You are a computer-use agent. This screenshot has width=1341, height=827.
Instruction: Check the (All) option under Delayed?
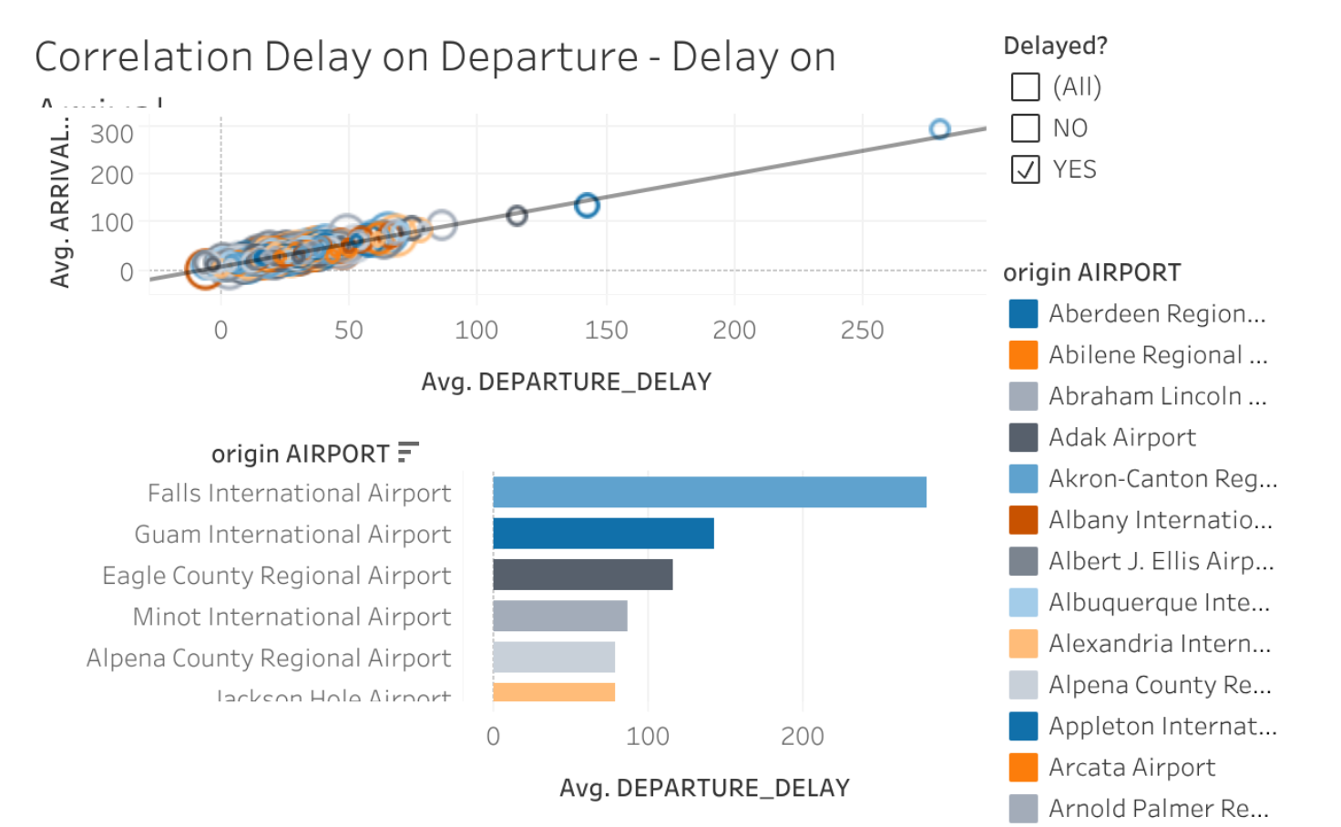pos(1024,87)
